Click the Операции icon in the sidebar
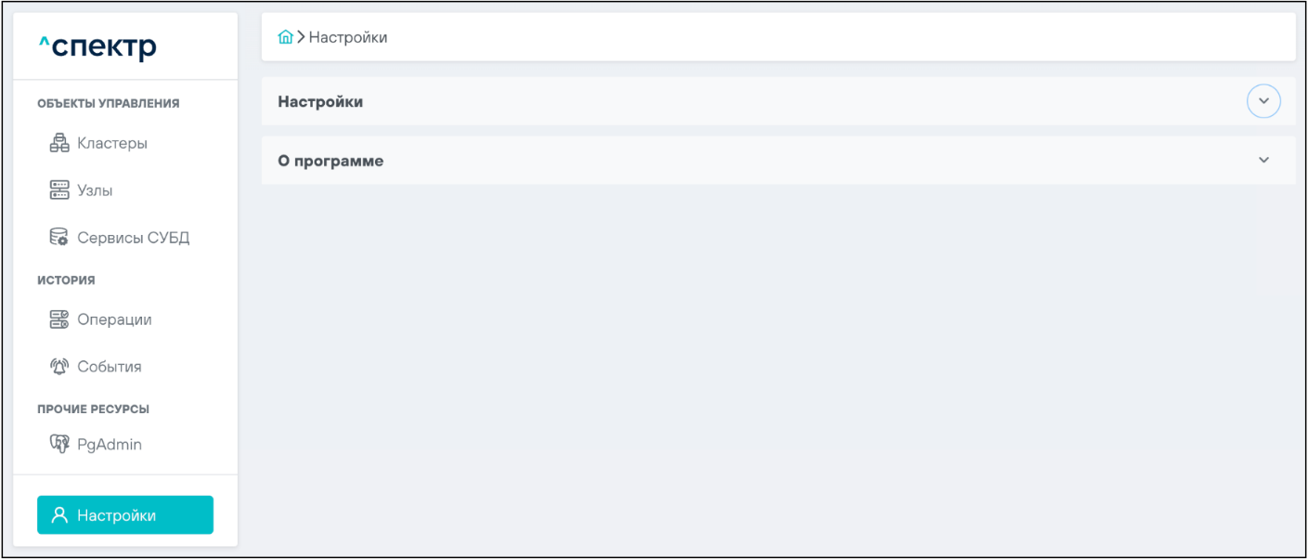This screenshot has width=1308, height=559. coord(59,319)
